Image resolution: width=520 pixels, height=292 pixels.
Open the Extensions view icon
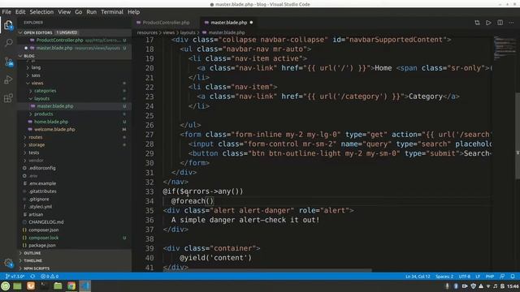[9, 98]
